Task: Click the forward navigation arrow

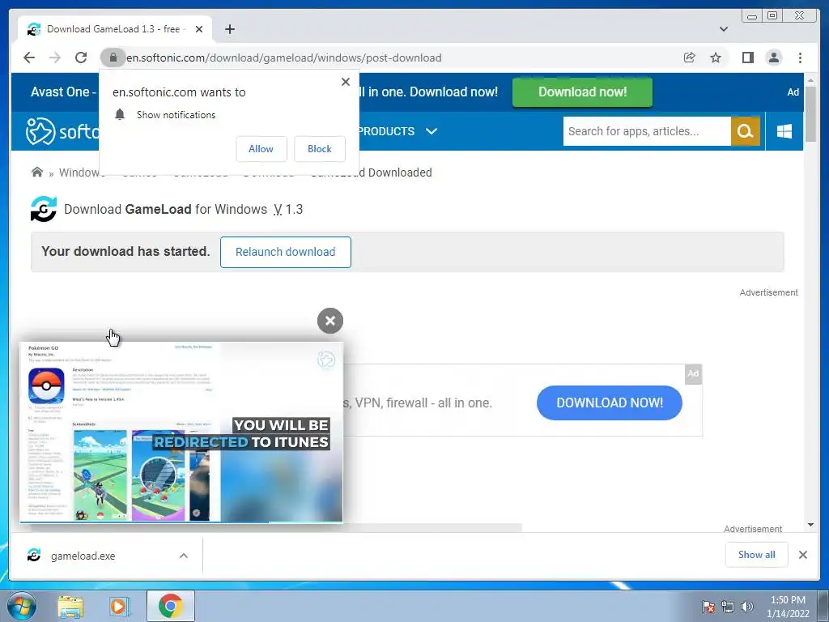Action: 55,58
